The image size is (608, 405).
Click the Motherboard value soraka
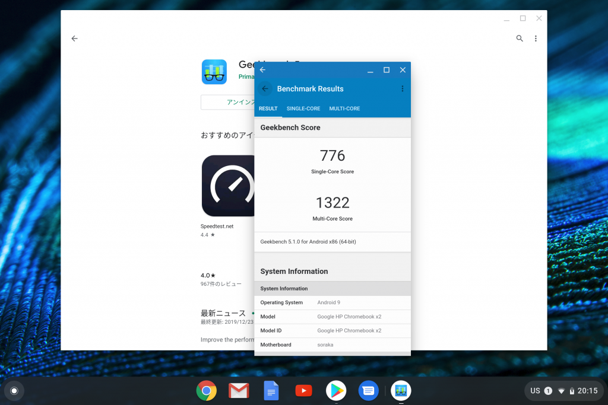click(x=325, y=345)
